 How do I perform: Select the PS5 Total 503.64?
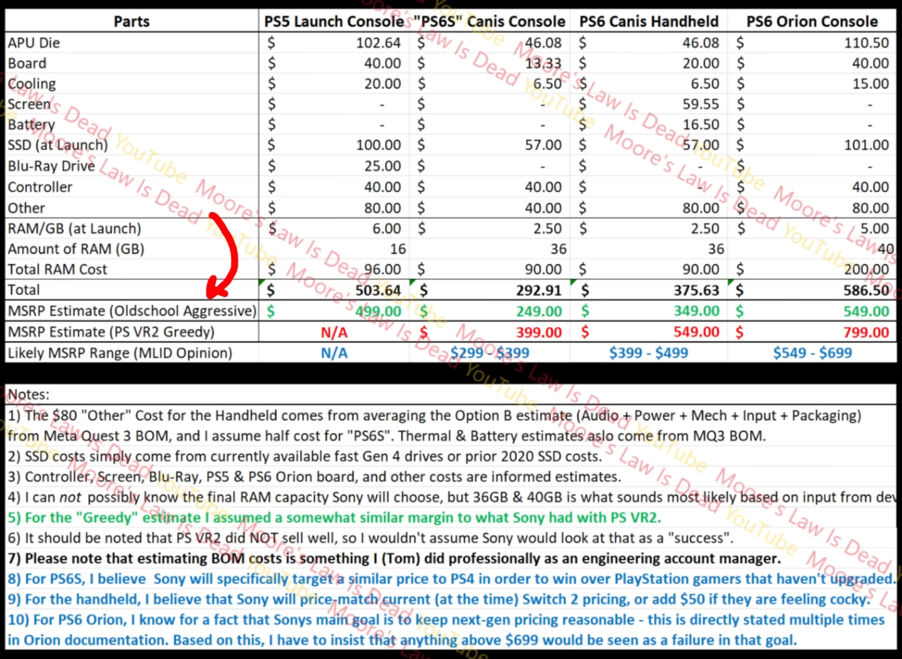click(378, 290)
